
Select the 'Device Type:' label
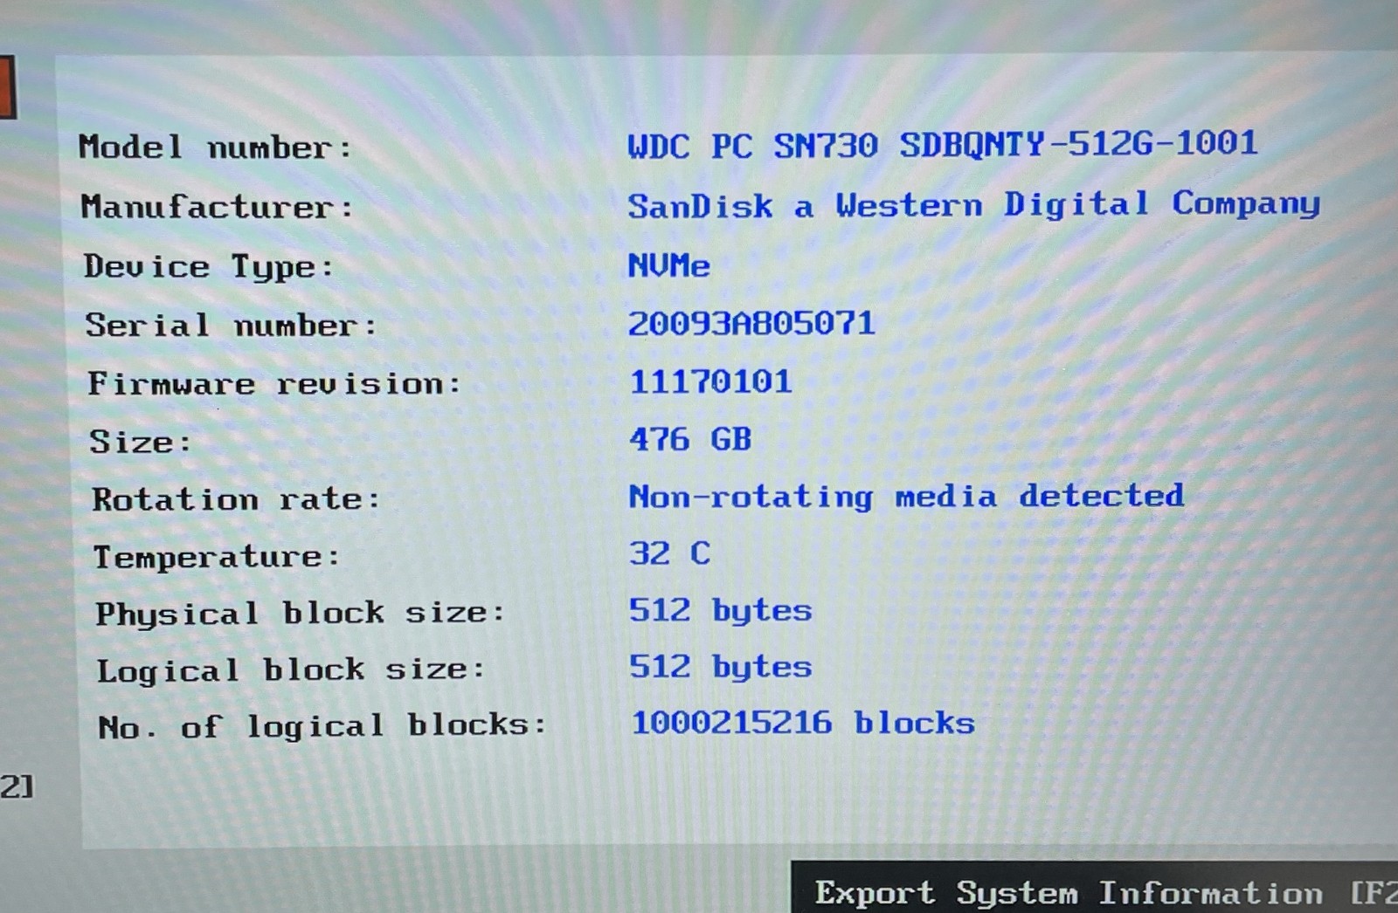tap(209, 266)
